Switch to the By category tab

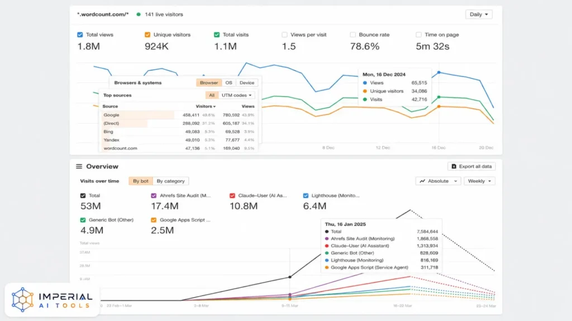pyautogui.click(x=170, y=181)
